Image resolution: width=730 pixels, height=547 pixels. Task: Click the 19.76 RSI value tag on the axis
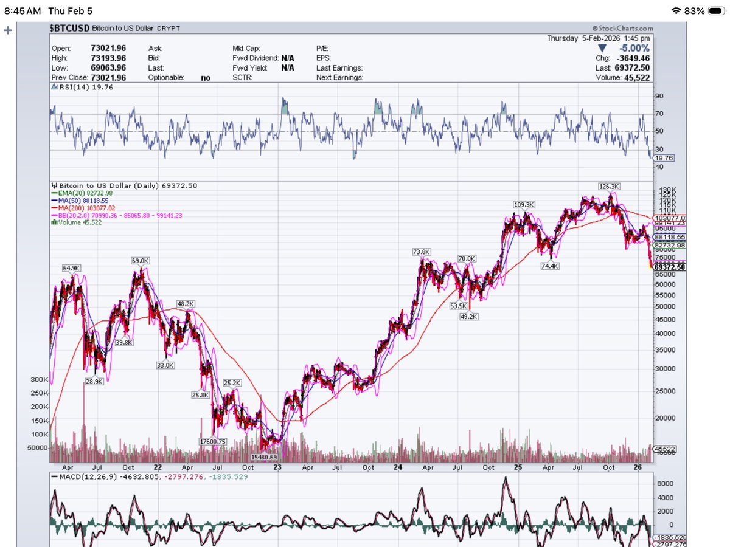(x=664, y=157)
